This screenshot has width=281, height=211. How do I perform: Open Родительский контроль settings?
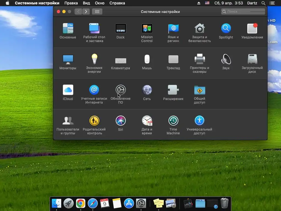94,125
